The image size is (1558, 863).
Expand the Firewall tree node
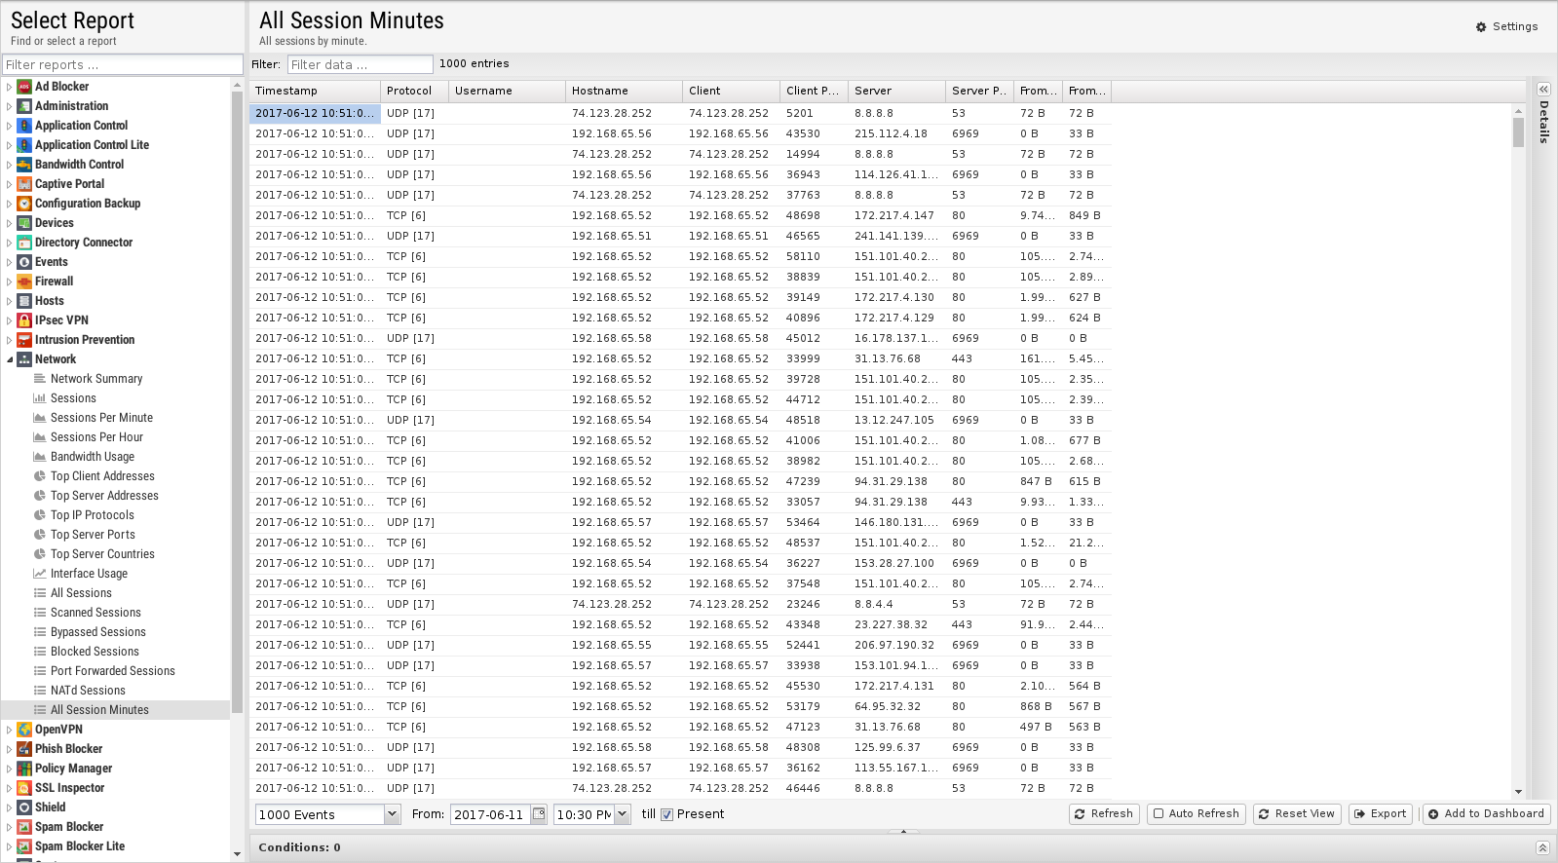pyautogui.click(x=10, y=281)
